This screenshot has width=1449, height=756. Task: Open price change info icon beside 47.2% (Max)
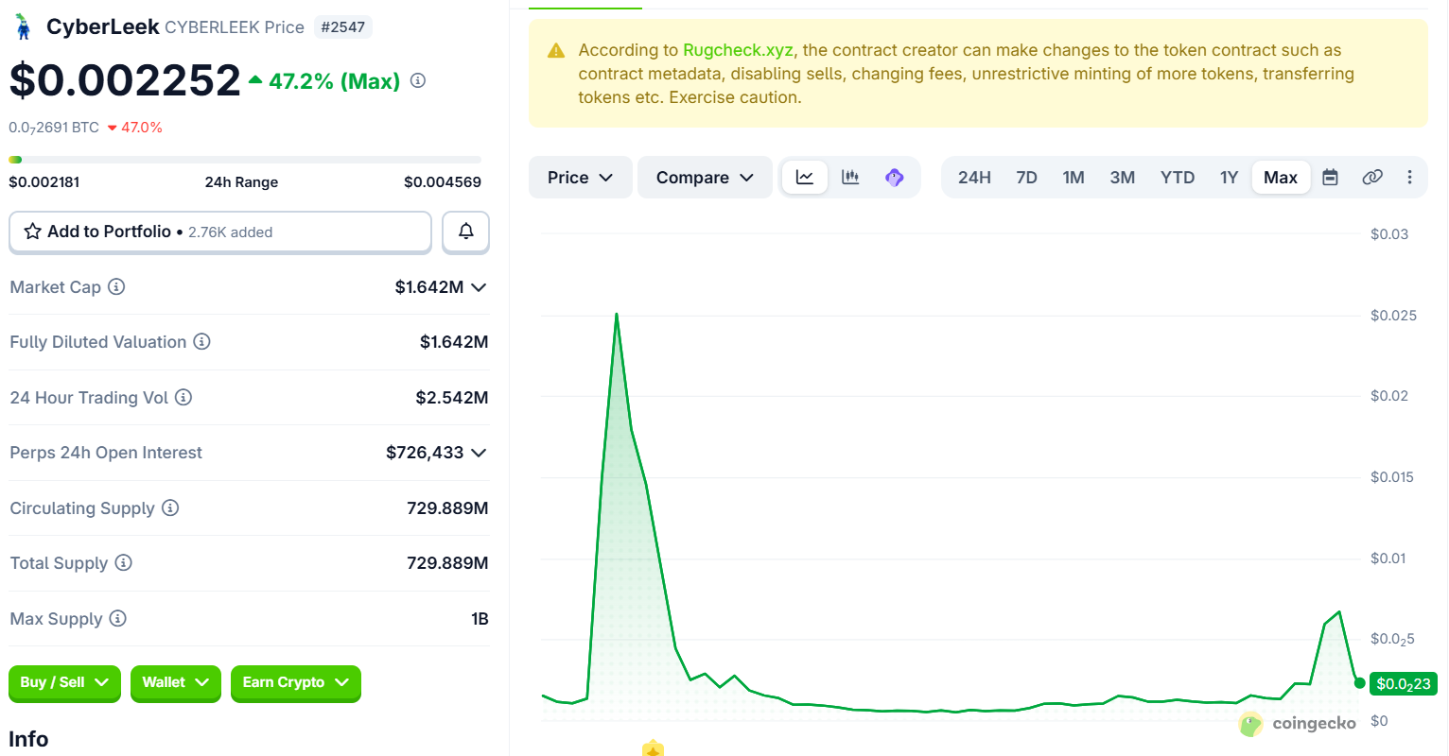point(418,81)
